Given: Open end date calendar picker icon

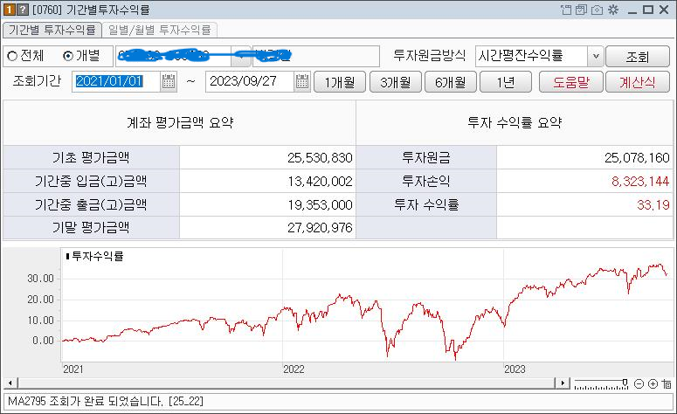Looking at the screenshot, I should tap(302, 81).
